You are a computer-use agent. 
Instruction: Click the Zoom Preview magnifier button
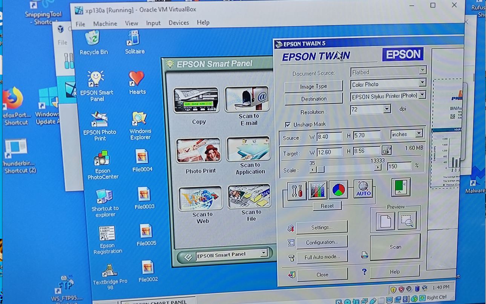(x=407, y=220)
